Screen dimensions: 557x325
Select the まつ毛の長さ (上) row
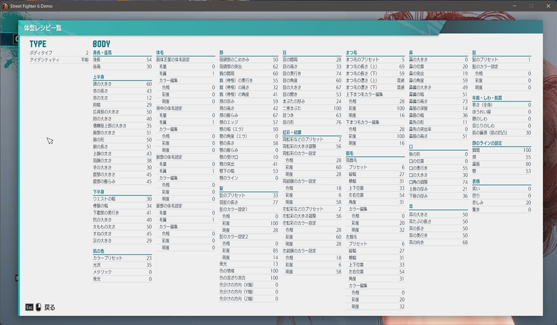coord(375,66)
